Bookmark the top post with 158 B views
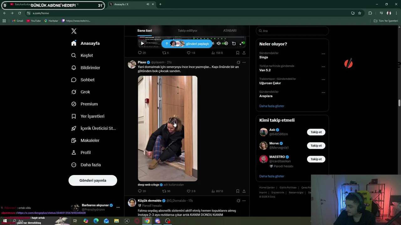Image resolution: width=401 pixels, height=225 pixels. click(x=238, y=53)
